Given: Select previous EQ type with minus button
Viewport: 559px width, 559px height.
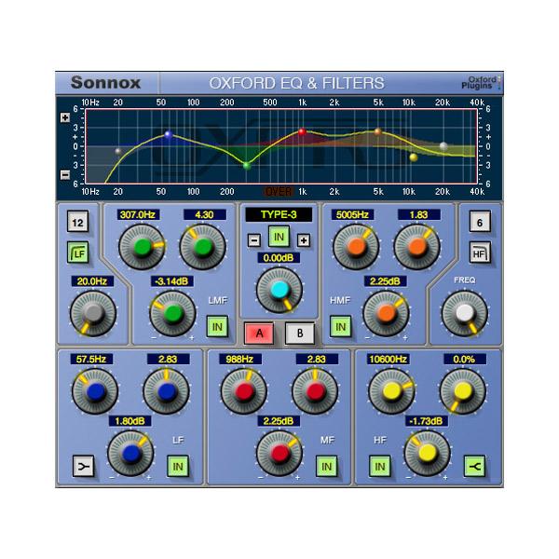Looking at the screenshot, I should [x=255, y=239].
